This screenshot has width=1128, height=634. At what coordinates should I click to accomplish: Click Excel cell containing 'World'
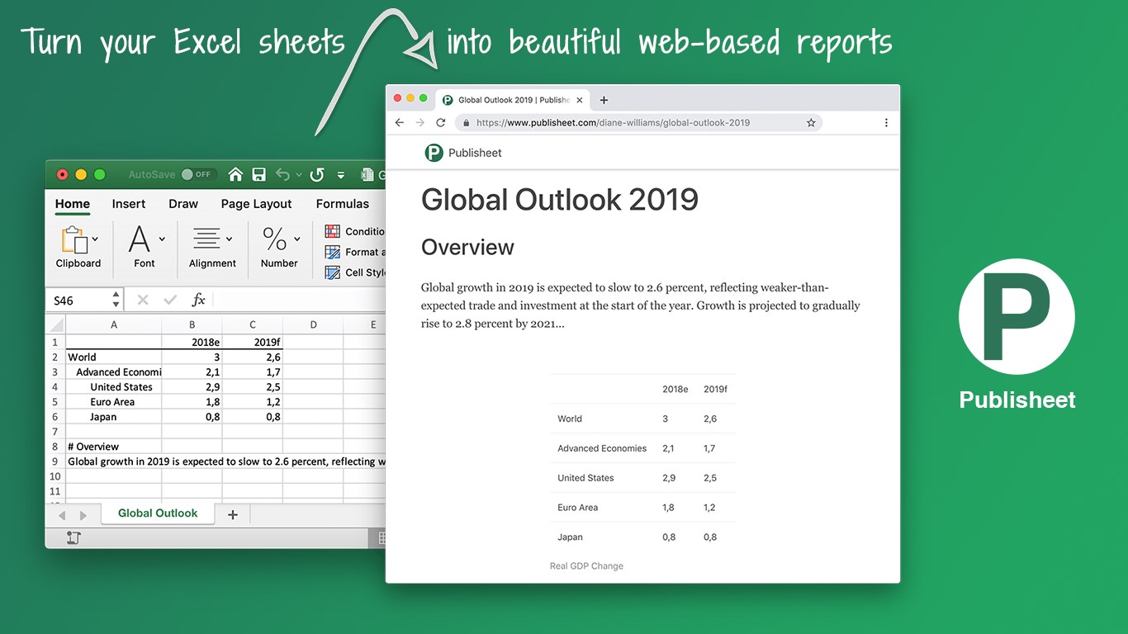click(x=114, y=357)
